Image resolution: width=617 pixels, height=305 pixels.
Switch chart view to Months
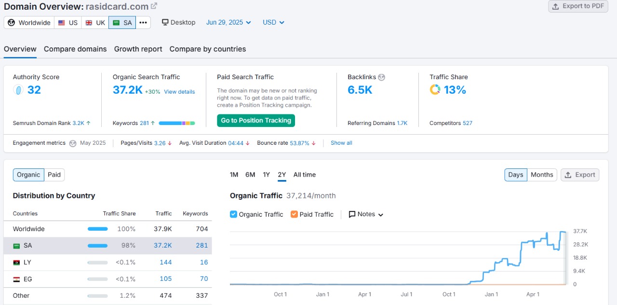[542, 175]
